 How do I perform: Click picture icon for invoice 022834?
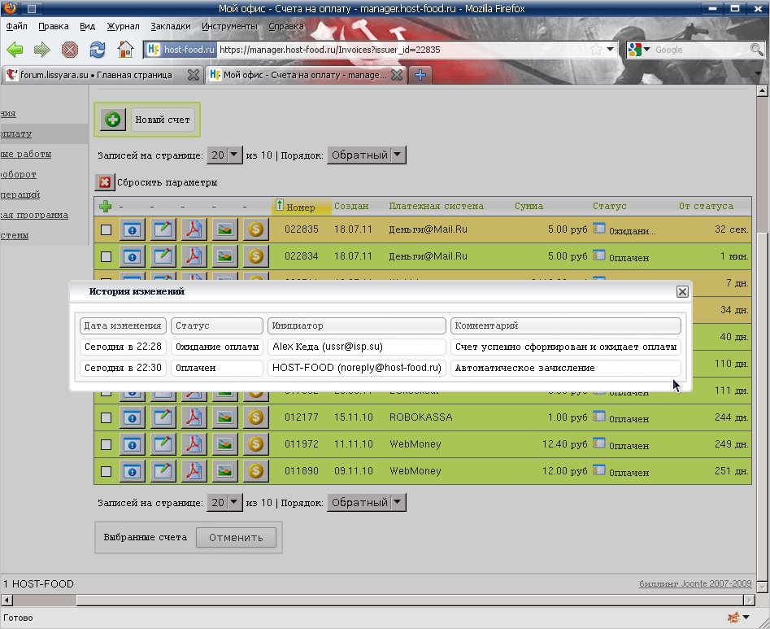225,256
